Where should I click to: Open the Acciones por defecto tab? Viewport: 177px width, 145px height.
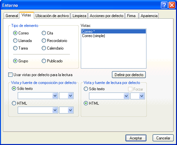pos(106,16)
